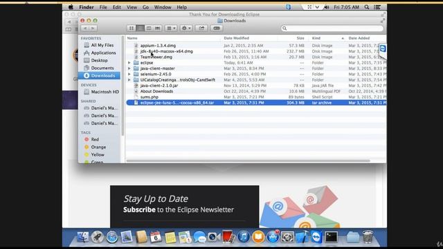Open Finder from the Dock

tap(83, 237)
